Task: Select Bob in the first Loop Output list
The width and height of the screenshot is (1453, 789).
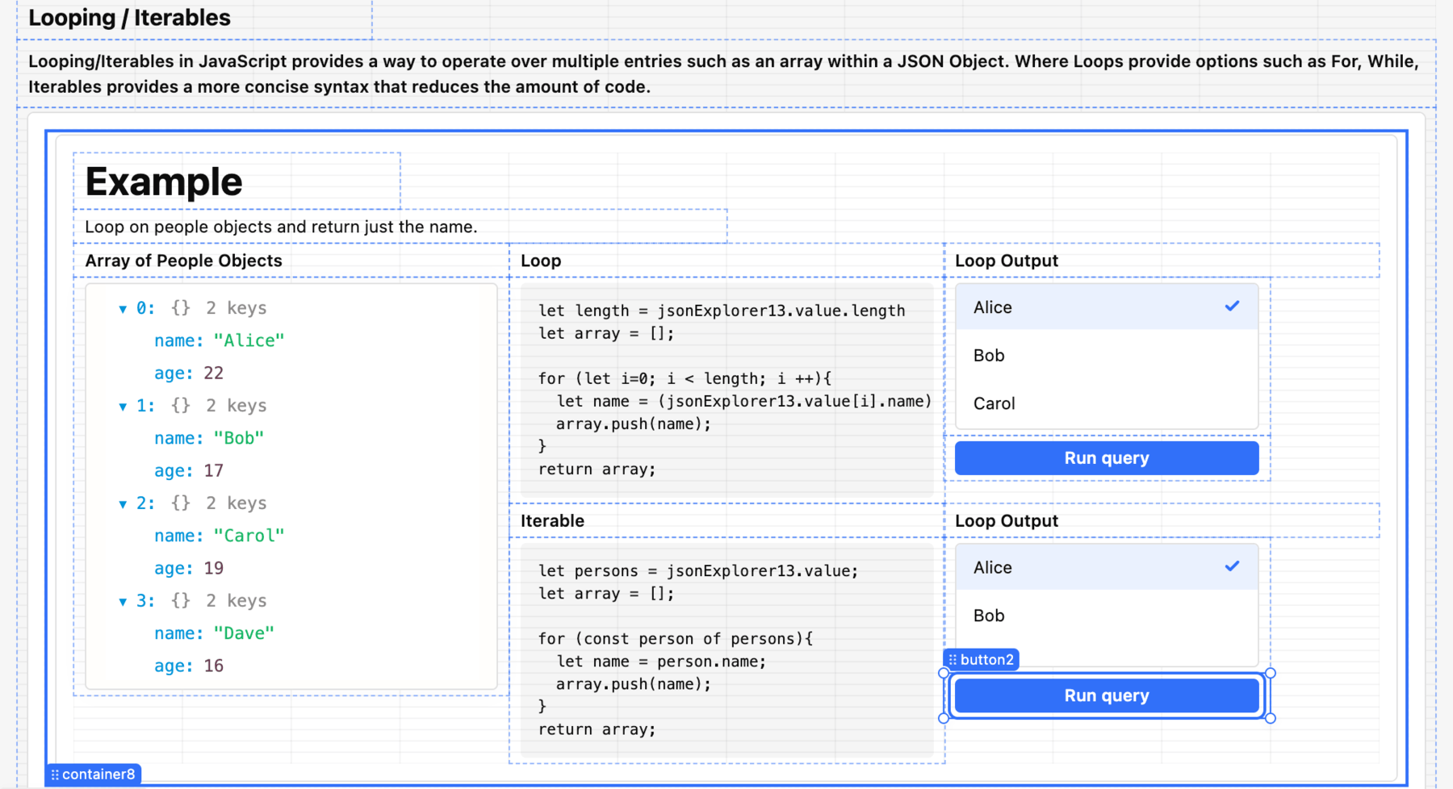Action: 1106,356
